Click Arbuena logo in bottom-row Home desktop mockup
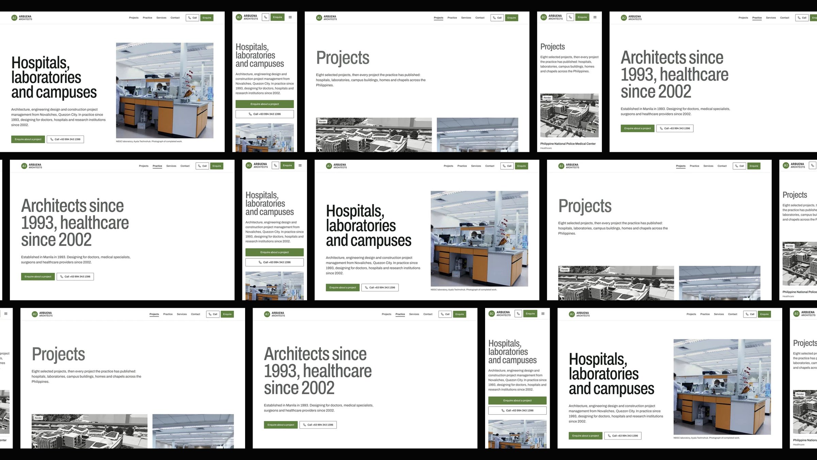This screenshot has height=460, width=817. (579, 314)
